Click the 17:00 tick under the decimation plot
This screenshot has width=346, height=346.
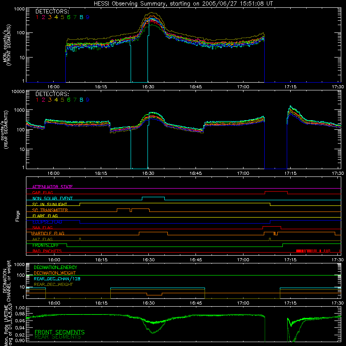coord(243,303)
